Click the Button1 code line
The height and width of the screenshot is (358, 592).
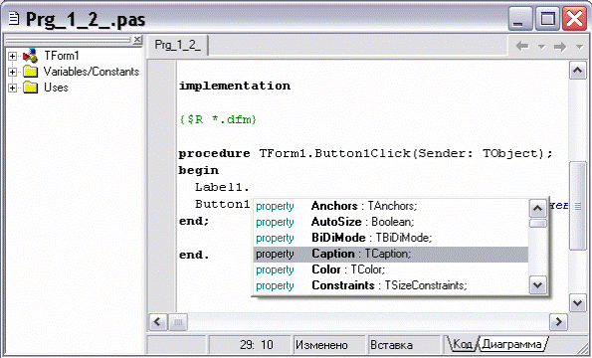tap(223, 204)
